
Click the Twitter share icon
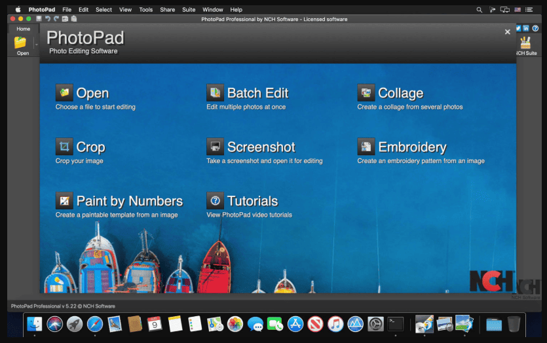coord(518,28)
